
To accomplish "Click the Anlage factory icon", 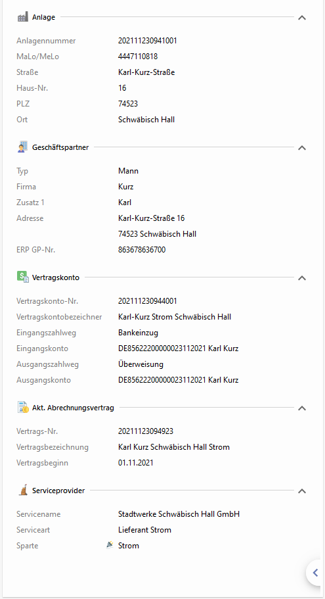I will (x=23, y=17).
